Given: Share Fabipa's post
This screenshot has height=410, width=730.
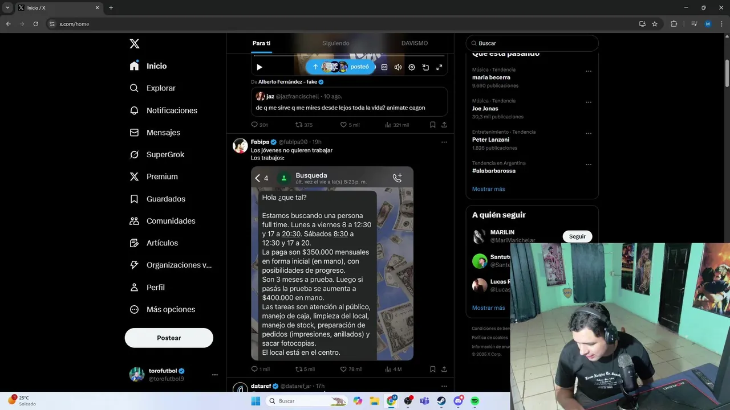Looking at the screenshot, I should click(x=444, y=369).
